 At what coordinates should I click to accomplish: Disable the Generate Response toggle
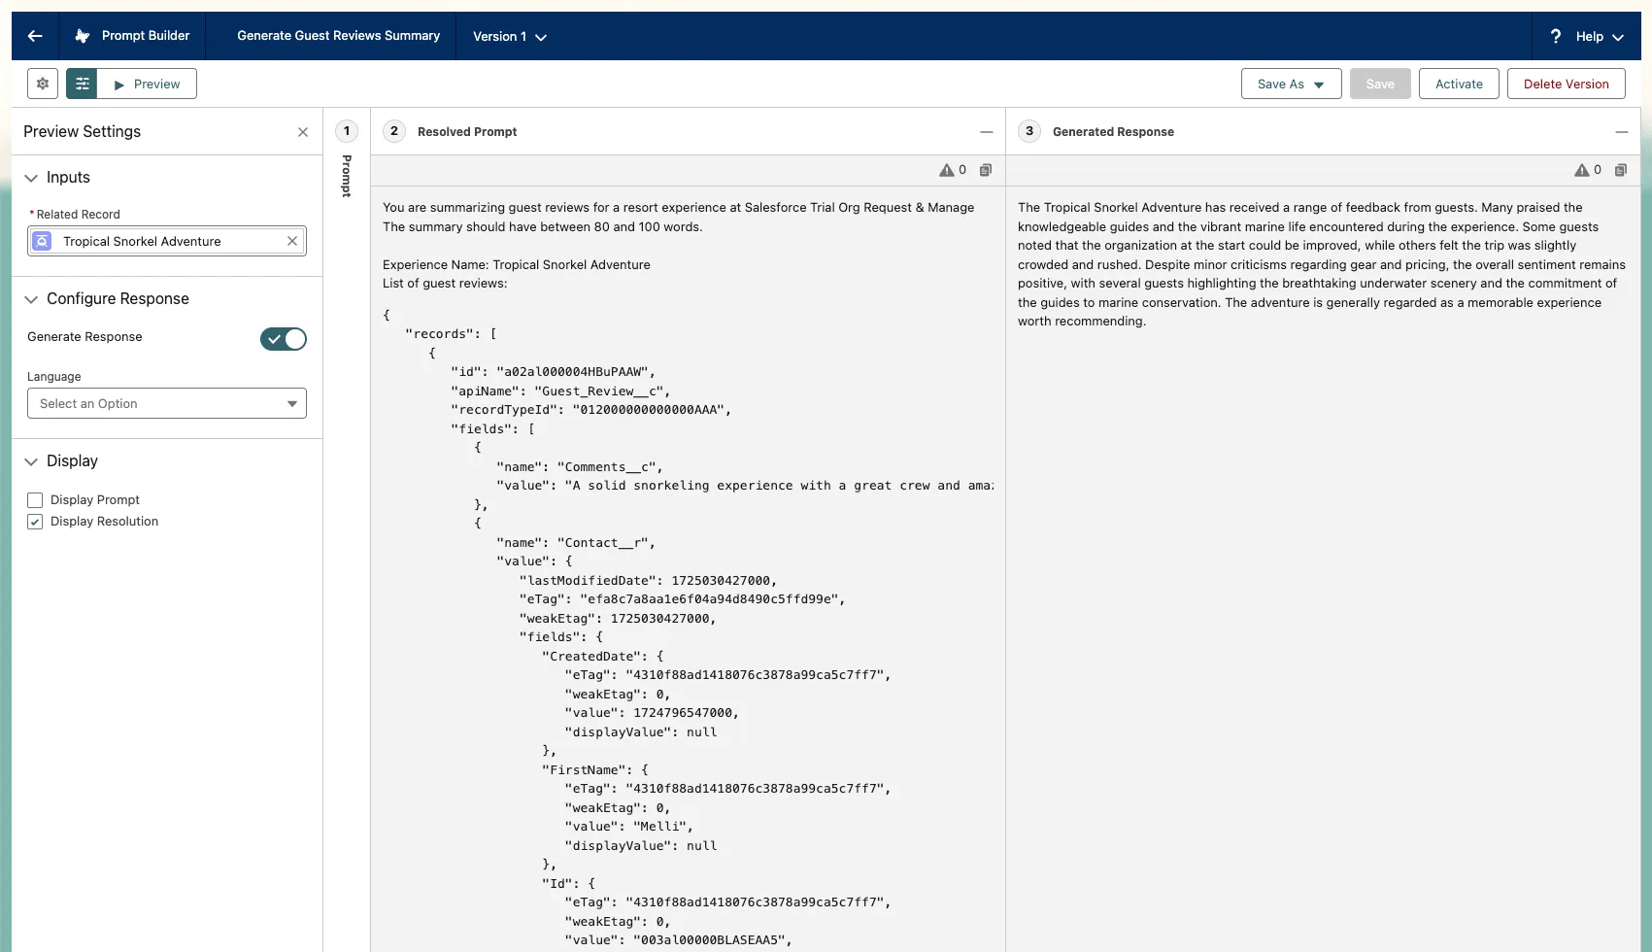click(283, 339)
